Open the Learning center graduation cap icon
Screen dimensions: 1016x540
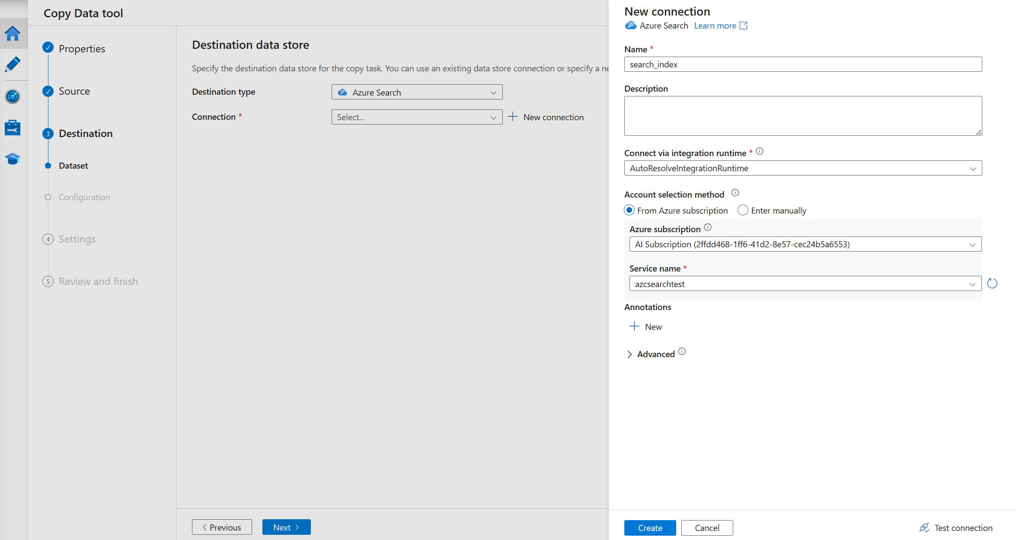click(13, 159)
